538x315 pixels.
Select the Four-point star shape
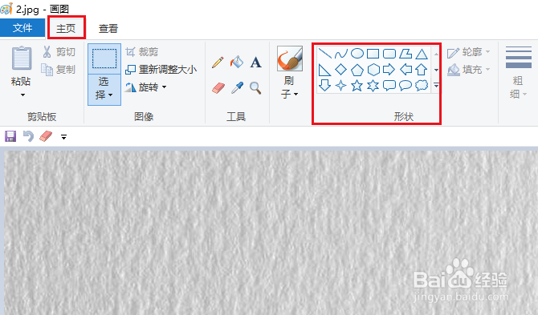(x=340, y=85)
